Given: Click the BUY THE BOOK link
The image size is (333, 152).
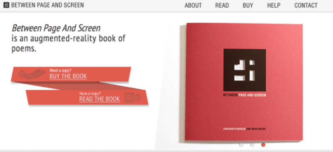Looking at the screenshot, I should 68,76.
